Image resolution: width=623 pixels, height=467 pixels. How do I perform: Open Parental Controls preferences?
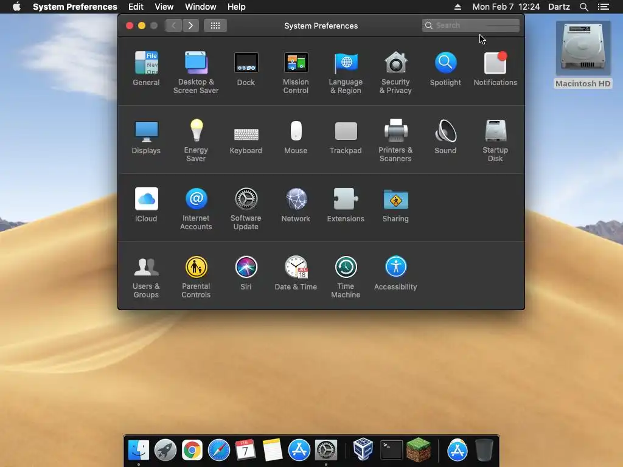coord(196,277)
